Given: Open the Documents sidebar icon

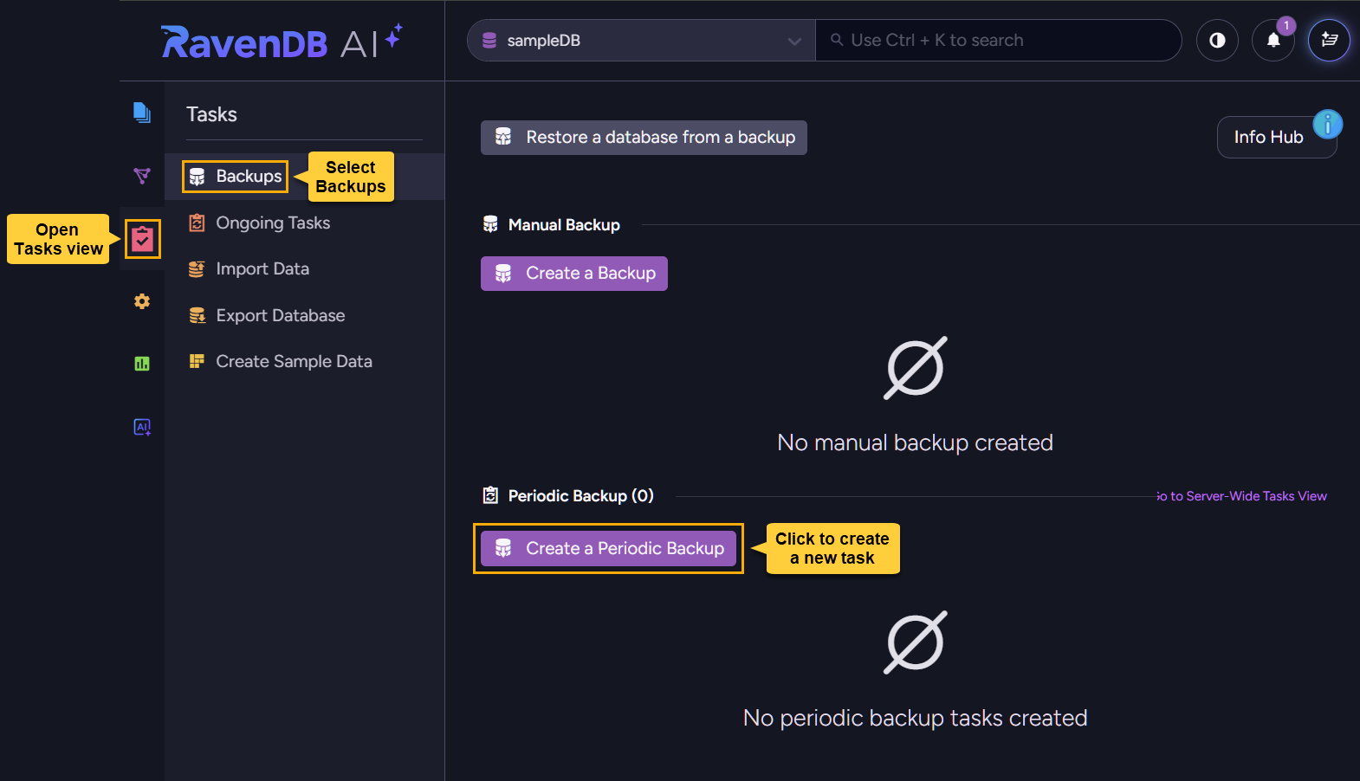Looking at the screenshot, I should click(142, 113).
